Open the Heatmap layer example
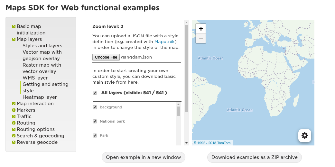The image size is (335, 167). point(40,97)
